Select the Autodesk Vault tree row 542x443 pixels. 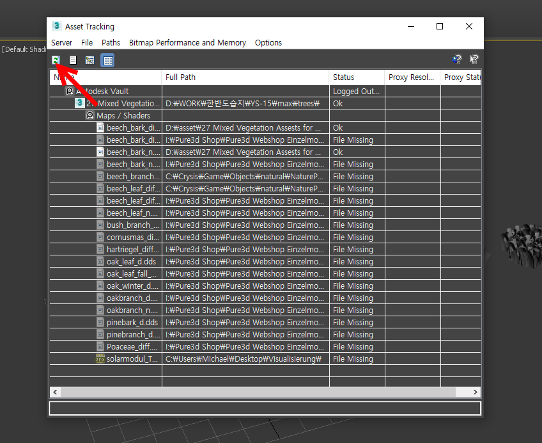(x=102, y=91)
